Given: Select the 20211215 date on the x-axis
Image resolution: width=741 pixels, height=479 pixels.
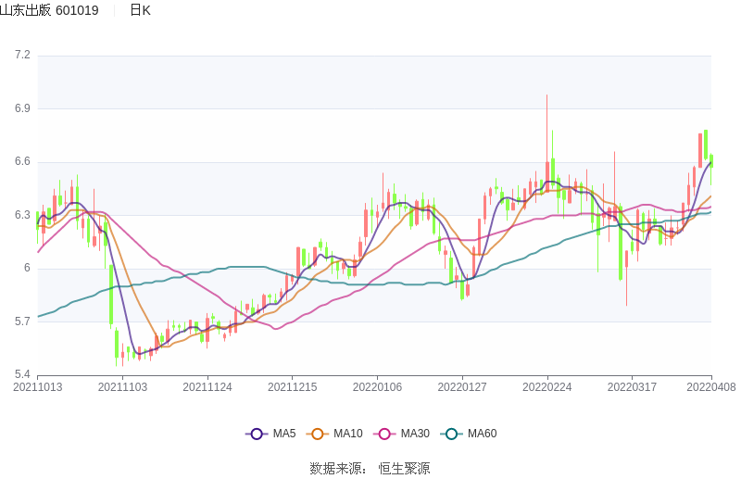Looking at the screenshot, I should 293,387.
